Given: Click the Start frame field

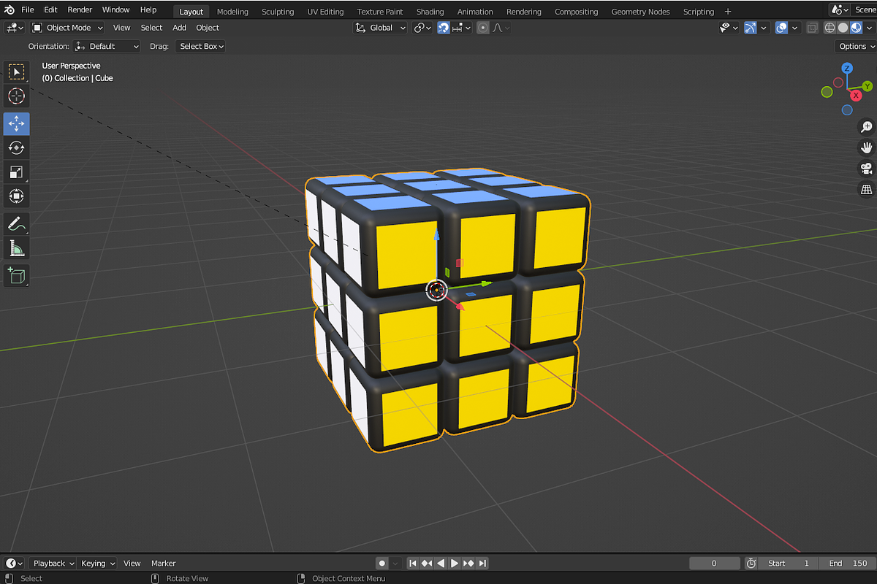Looking at the screenshot, I should tap(788, 564).
